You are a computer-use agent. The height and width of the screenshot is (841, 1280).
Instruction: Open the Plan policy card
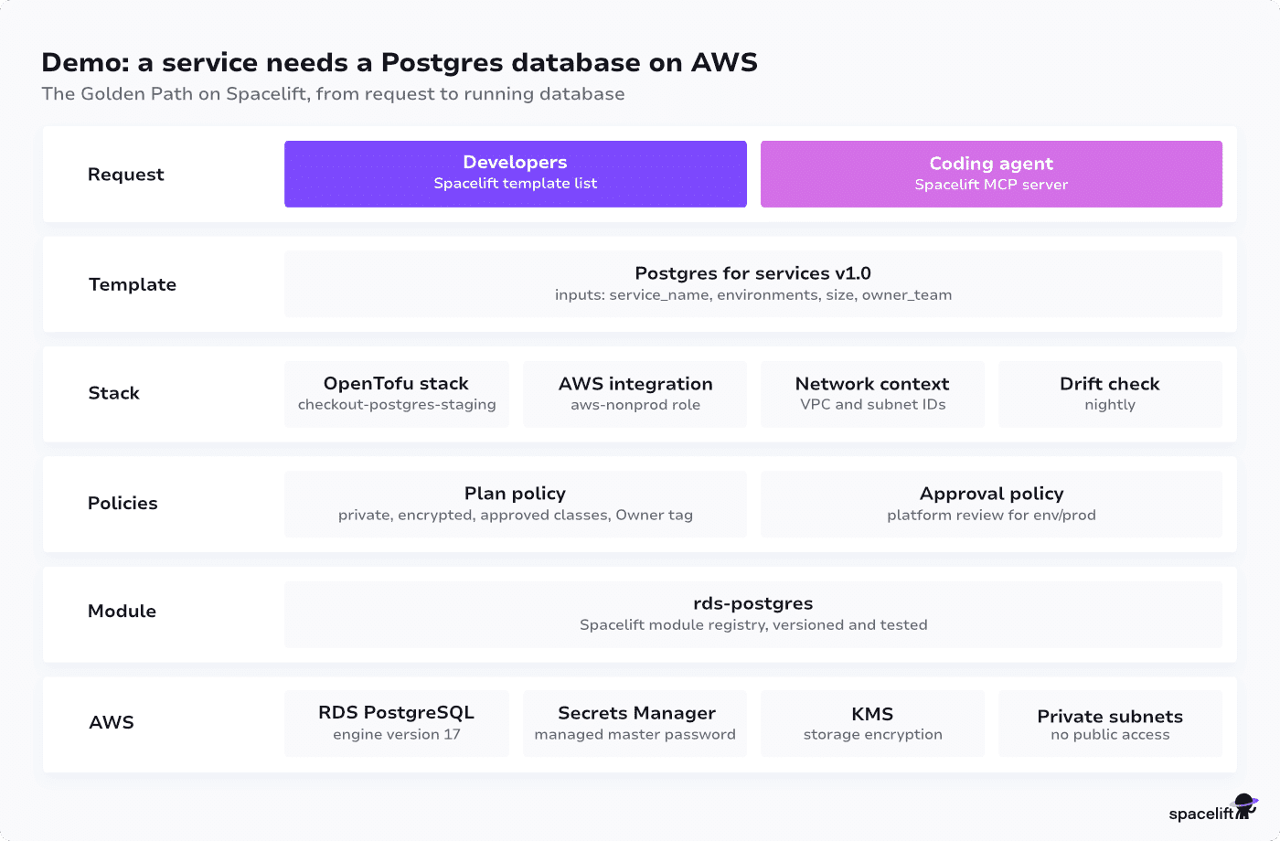coord(516,504)
